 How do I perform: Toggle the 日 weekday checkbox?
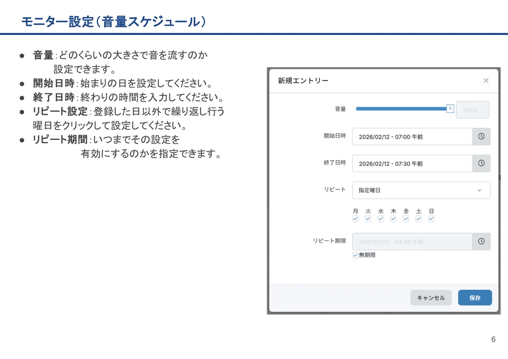(x=431, y=219)
